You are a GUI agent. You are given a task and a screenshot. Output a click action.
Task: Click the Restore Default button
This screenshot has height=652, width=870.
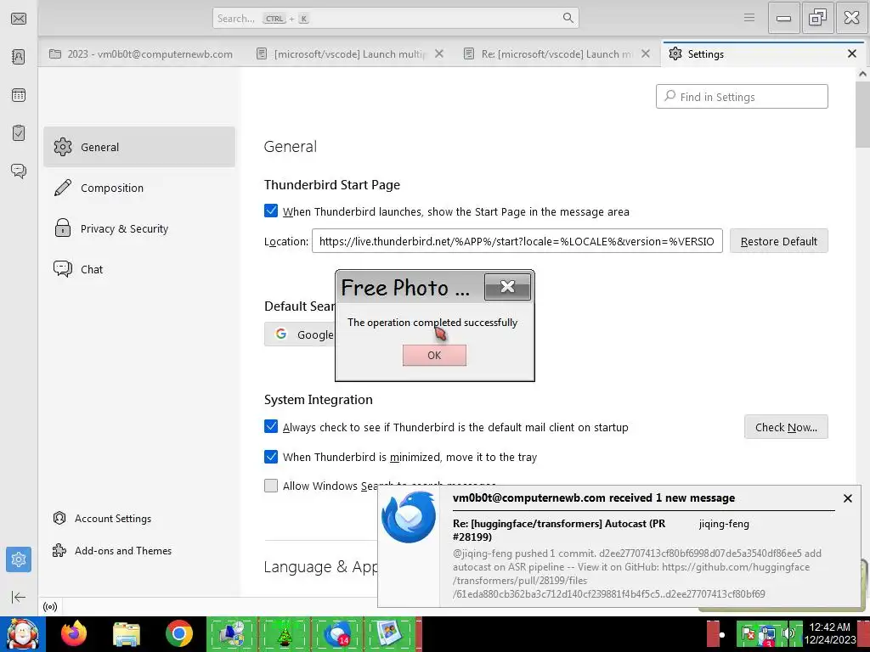click(778, 241)
